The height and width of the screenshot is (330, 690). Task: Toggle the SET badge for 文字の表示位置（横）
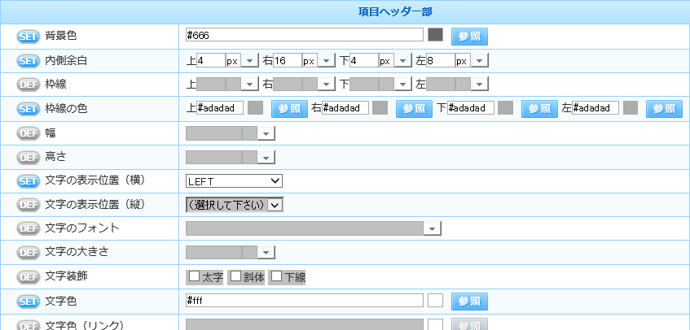coord(29,180)
